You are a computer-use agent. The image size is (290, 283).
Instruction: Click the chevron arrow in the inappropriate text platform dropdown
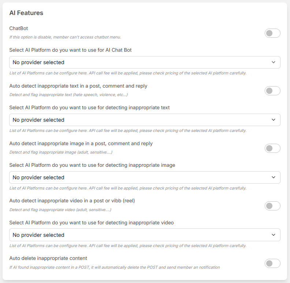[274, 120]
